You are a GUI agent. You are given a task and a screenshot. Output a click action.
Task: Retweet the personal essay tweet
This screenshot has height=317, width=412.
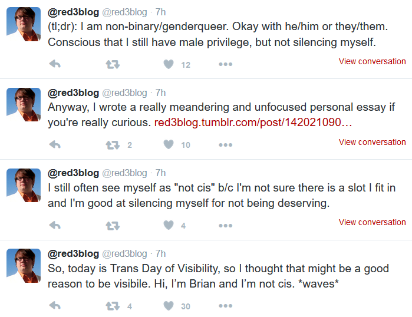pyautogui.click(x=113, y=145)
